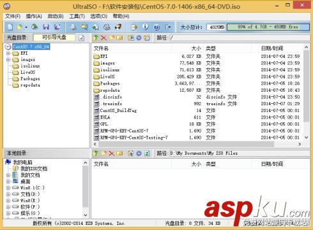The image size is (313, 230).
Task: Open the 启动(B) menu
Action: pos(56,16)
